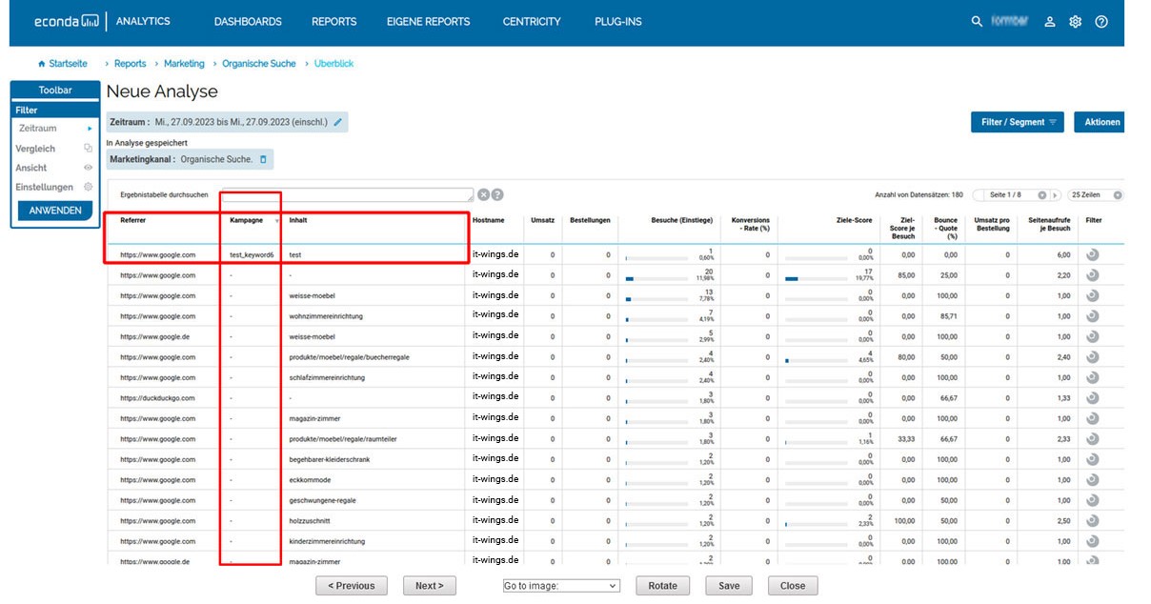Go to next results page arrow
Image resolution: width=1151 pixels, height=604 pixels.
[1055, 195]
